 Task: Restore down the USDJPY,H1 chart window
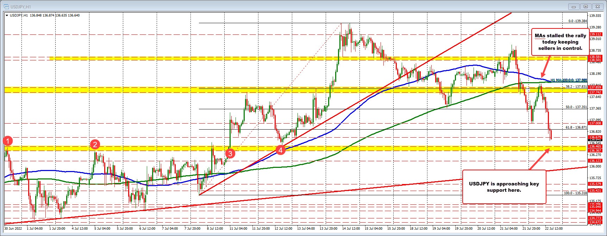[x=586, y=7]
